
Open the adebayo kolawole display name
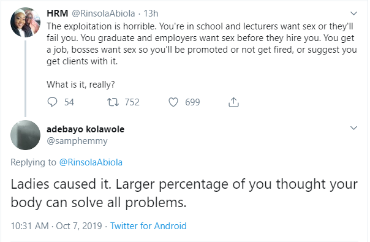tap(85, 129)
